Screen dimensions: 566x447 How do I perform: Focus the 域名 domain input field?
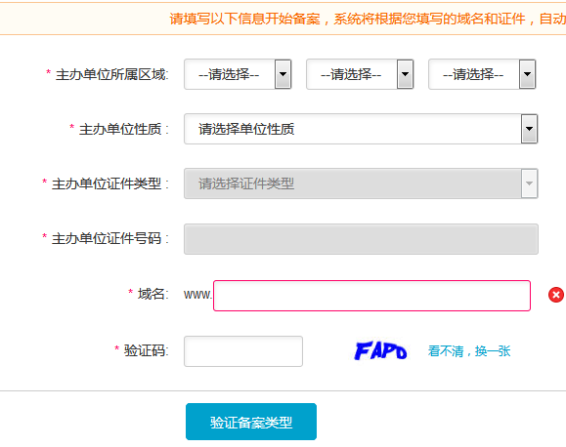click(x=371, y=296)
